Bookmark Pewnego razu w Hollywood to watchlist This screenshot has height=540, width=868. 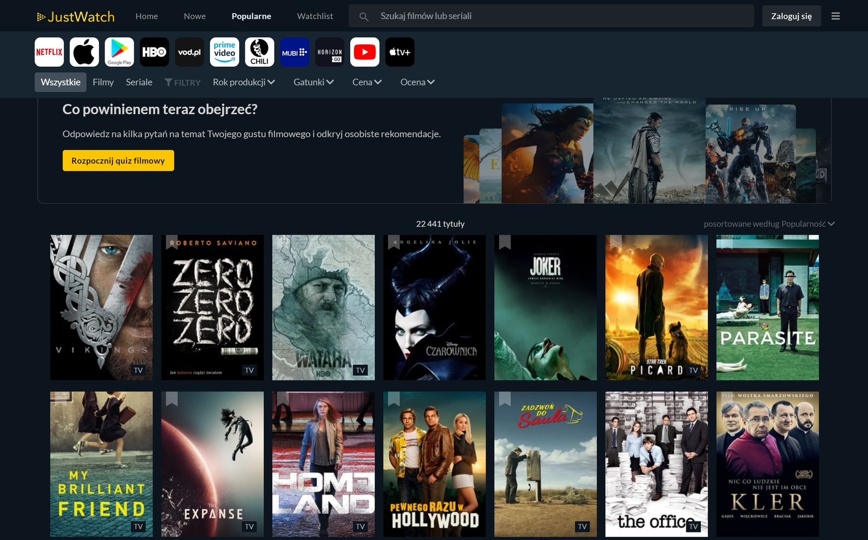tap(394, 399)
